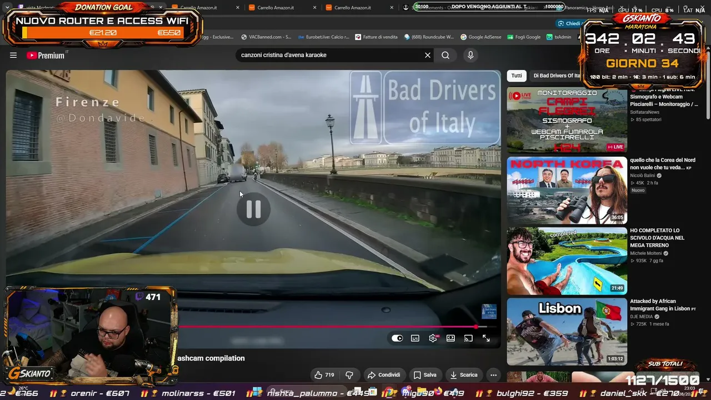This screenshot has width=711, height=400.
Task: Start voice search with the microphone
Action: tap(470, 55)
